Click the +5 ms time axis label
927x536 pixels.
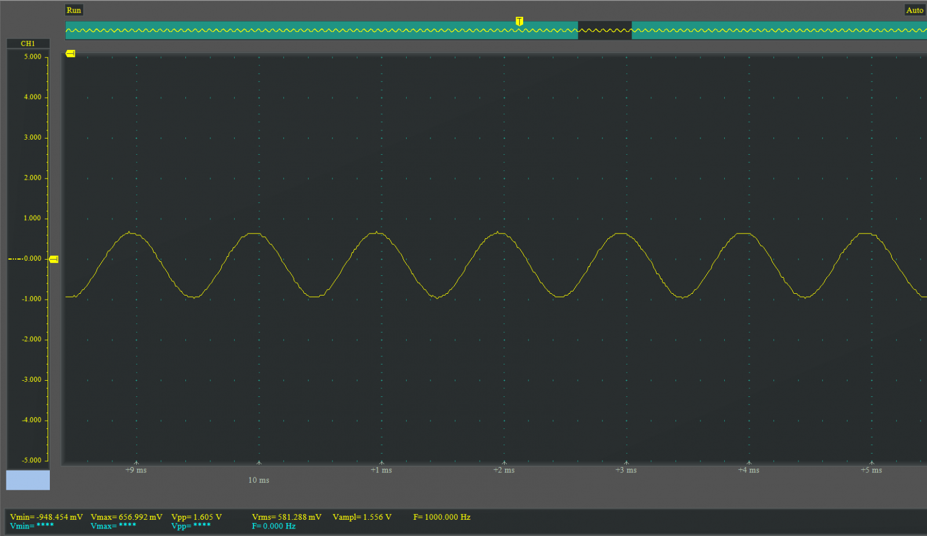click(x=871, y=470)
